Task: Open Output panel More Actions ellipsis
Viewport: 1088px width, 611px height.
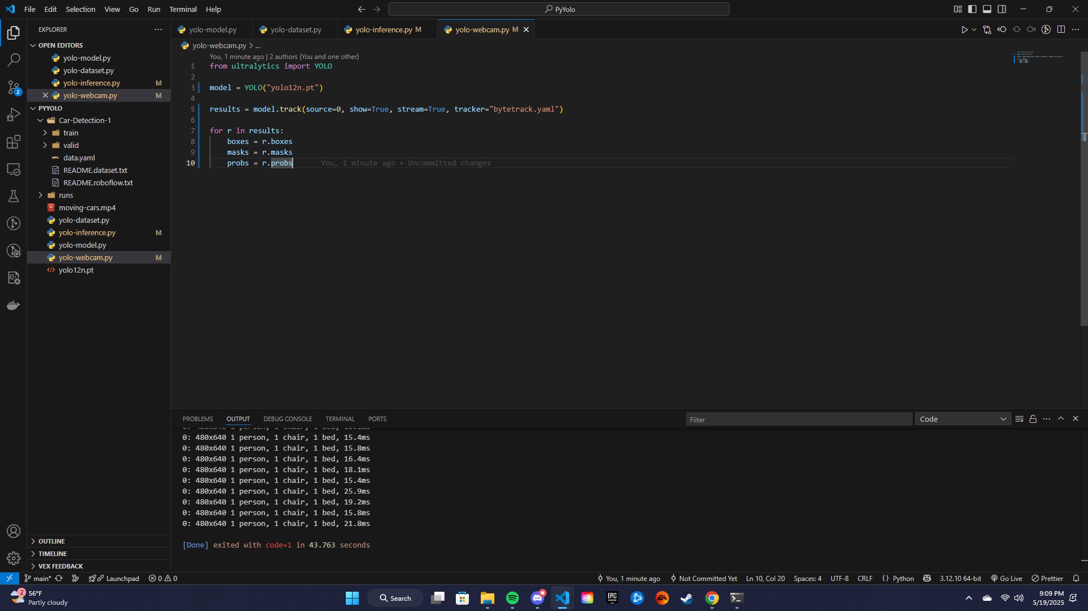Action: click(1047, 419)
